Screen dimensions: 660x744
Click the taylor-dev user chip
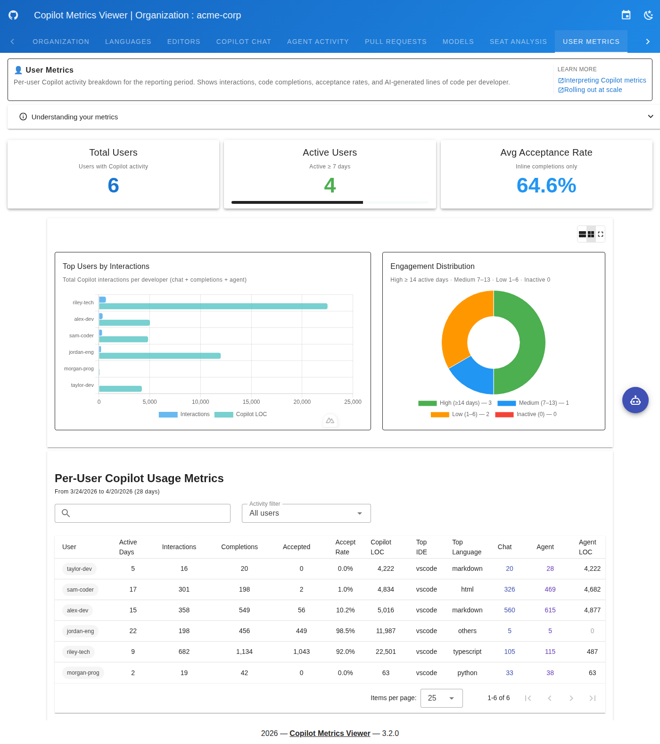click(79, 569)
